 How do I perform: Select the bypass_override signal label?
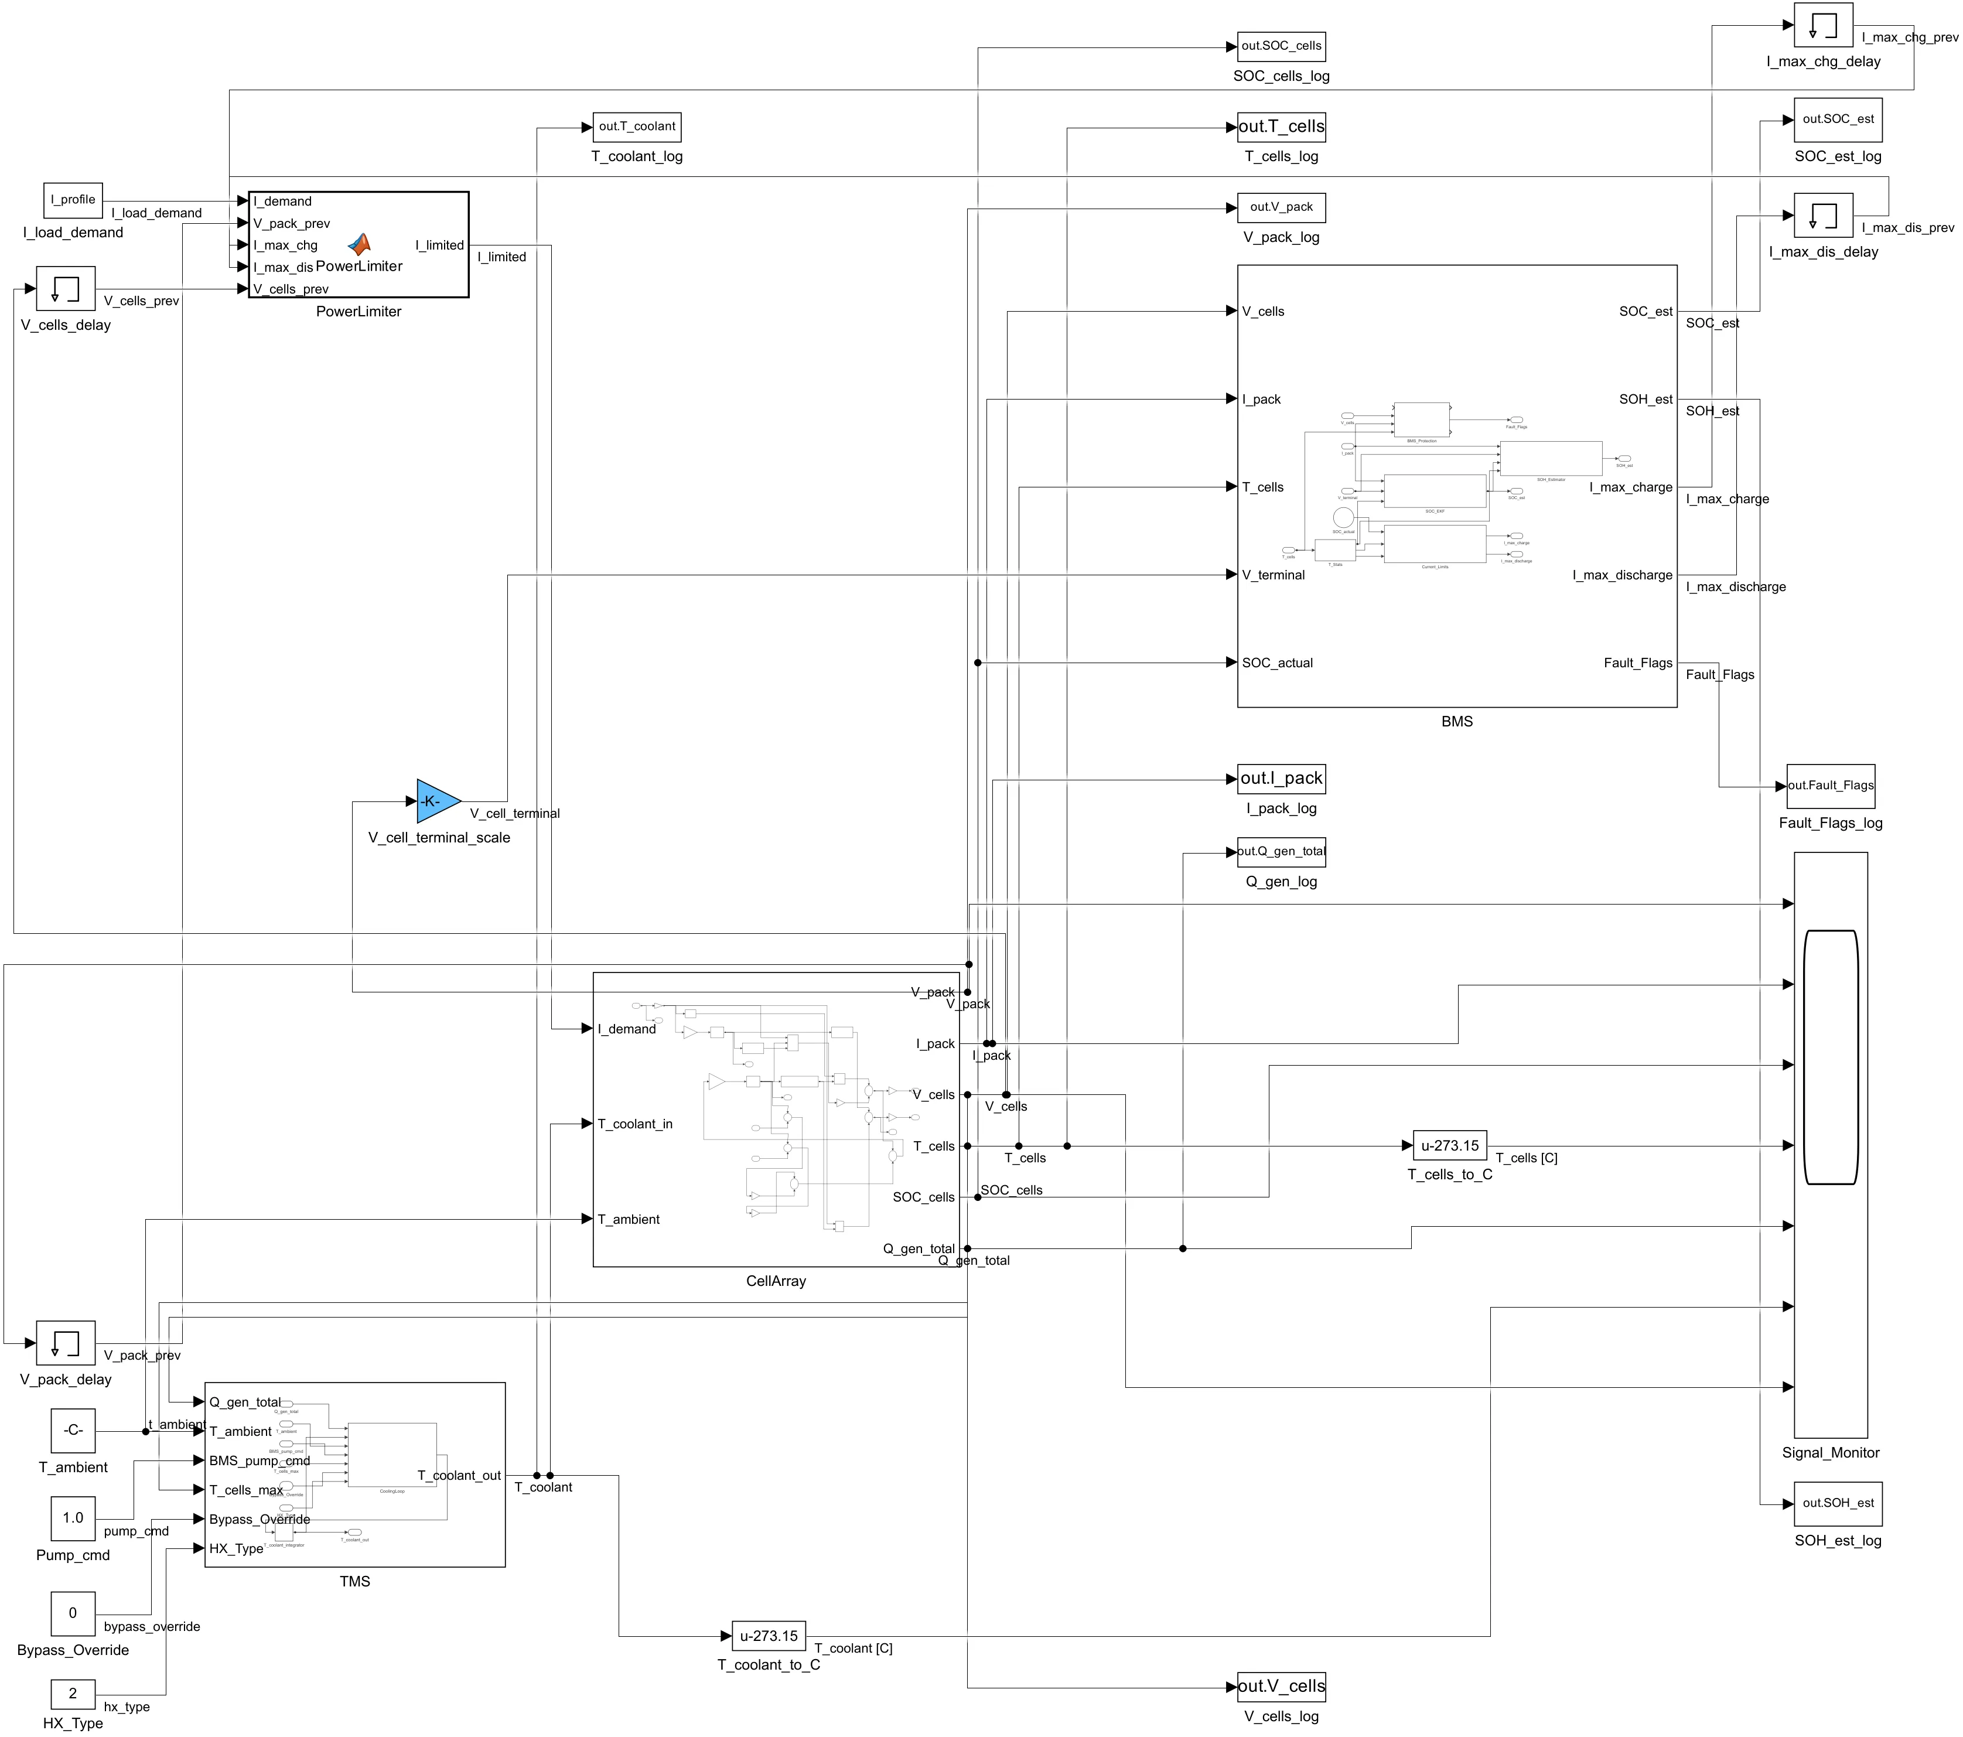click(x=152, y=1627)
